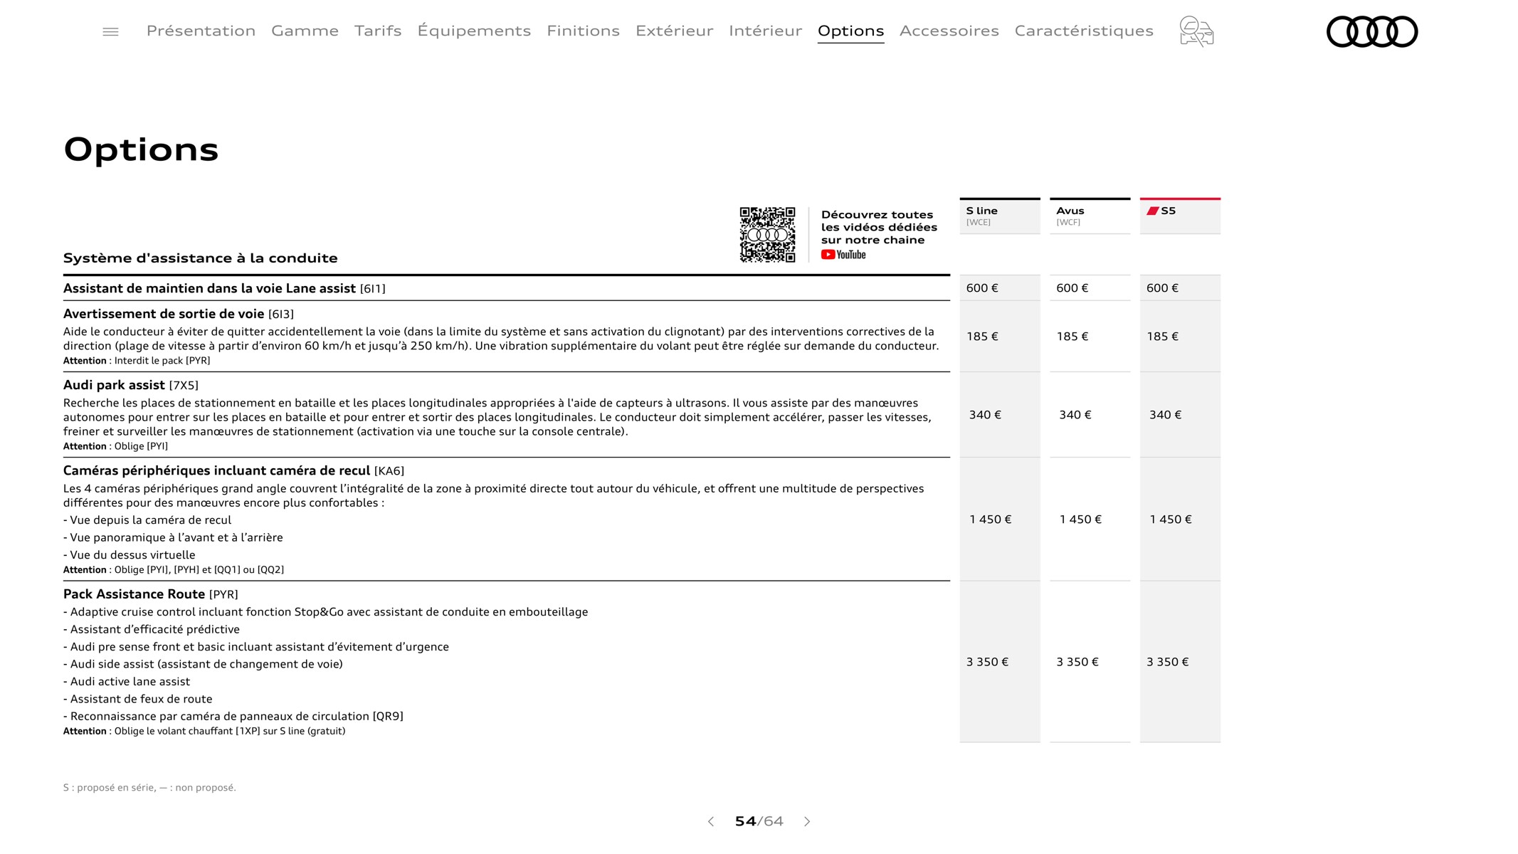Open the Tarifs tab

pos(378,31)
